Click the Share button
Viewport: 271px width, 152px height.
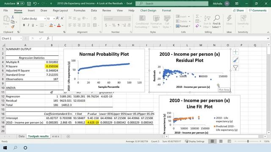point(238,10)
